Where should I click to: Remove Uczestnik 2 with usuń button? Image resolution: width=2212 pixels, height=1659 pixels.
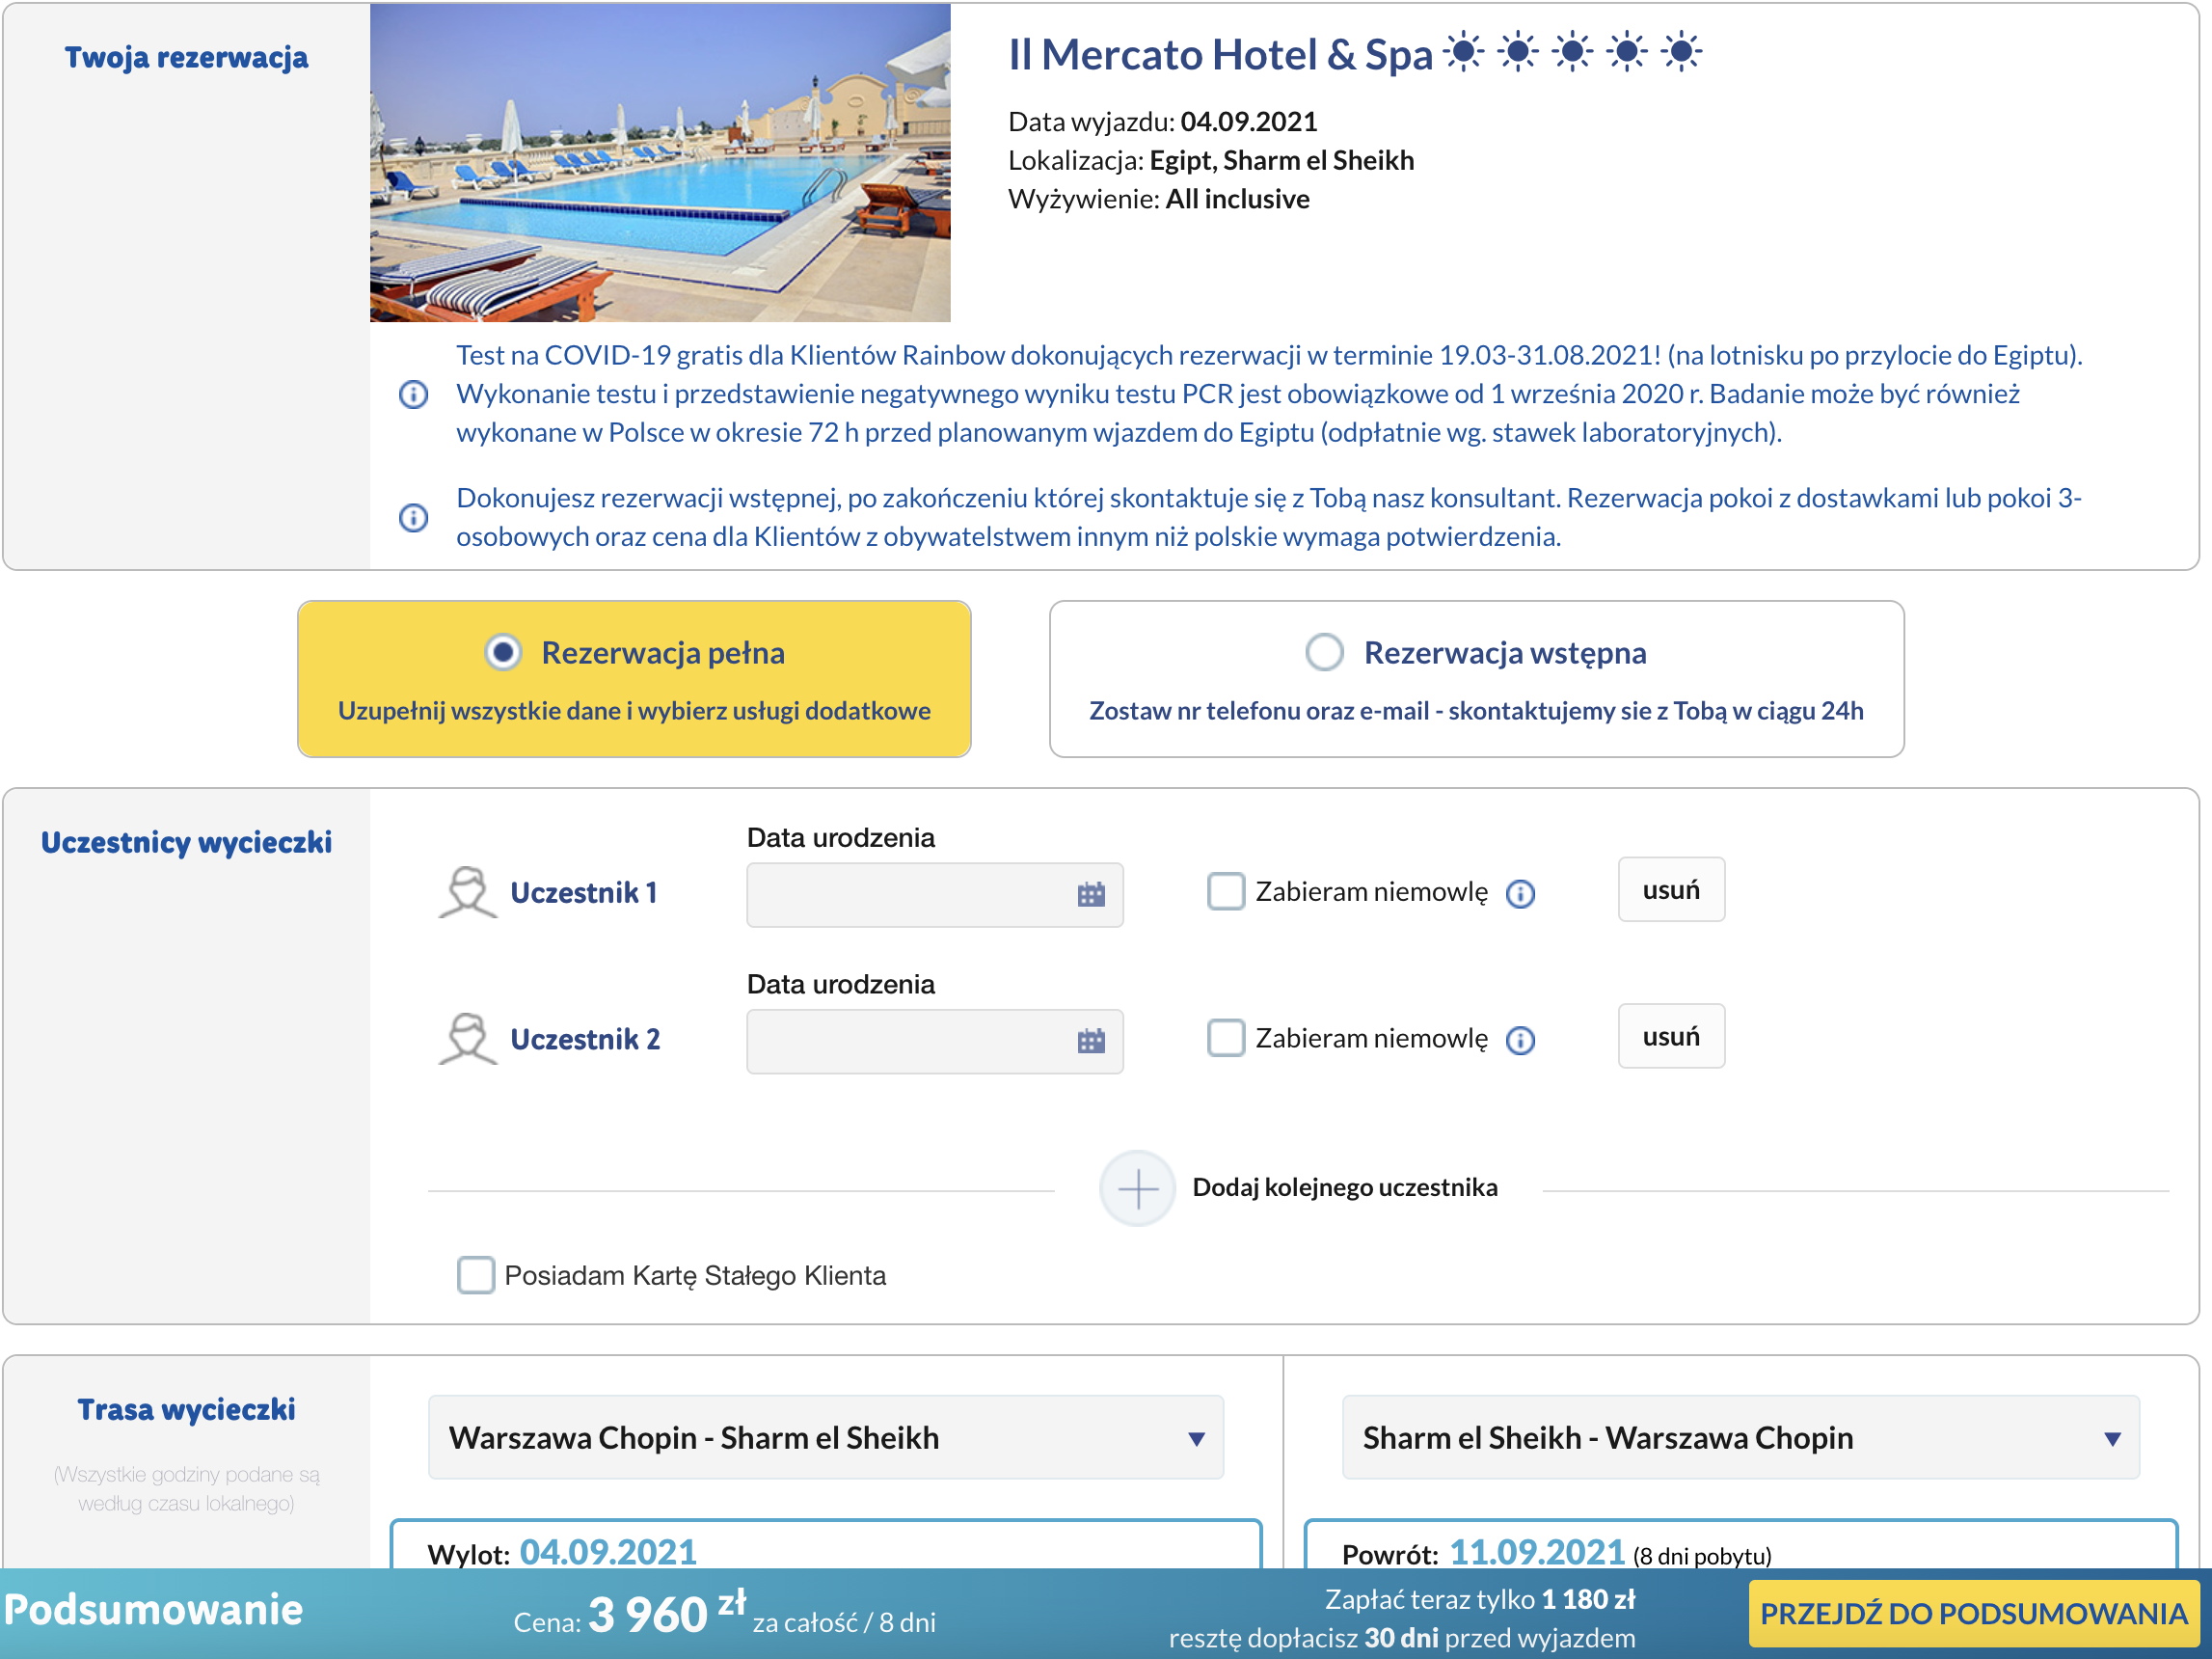(x=1671, y=1036)
